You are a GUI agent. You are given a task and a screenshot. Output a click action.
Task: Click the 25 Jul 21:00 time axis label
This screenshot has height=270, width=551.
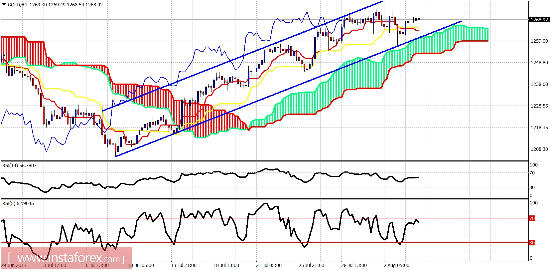click(312, 265)
